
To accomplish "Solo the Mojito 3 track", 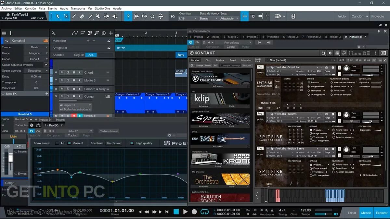I will (68, 80).
